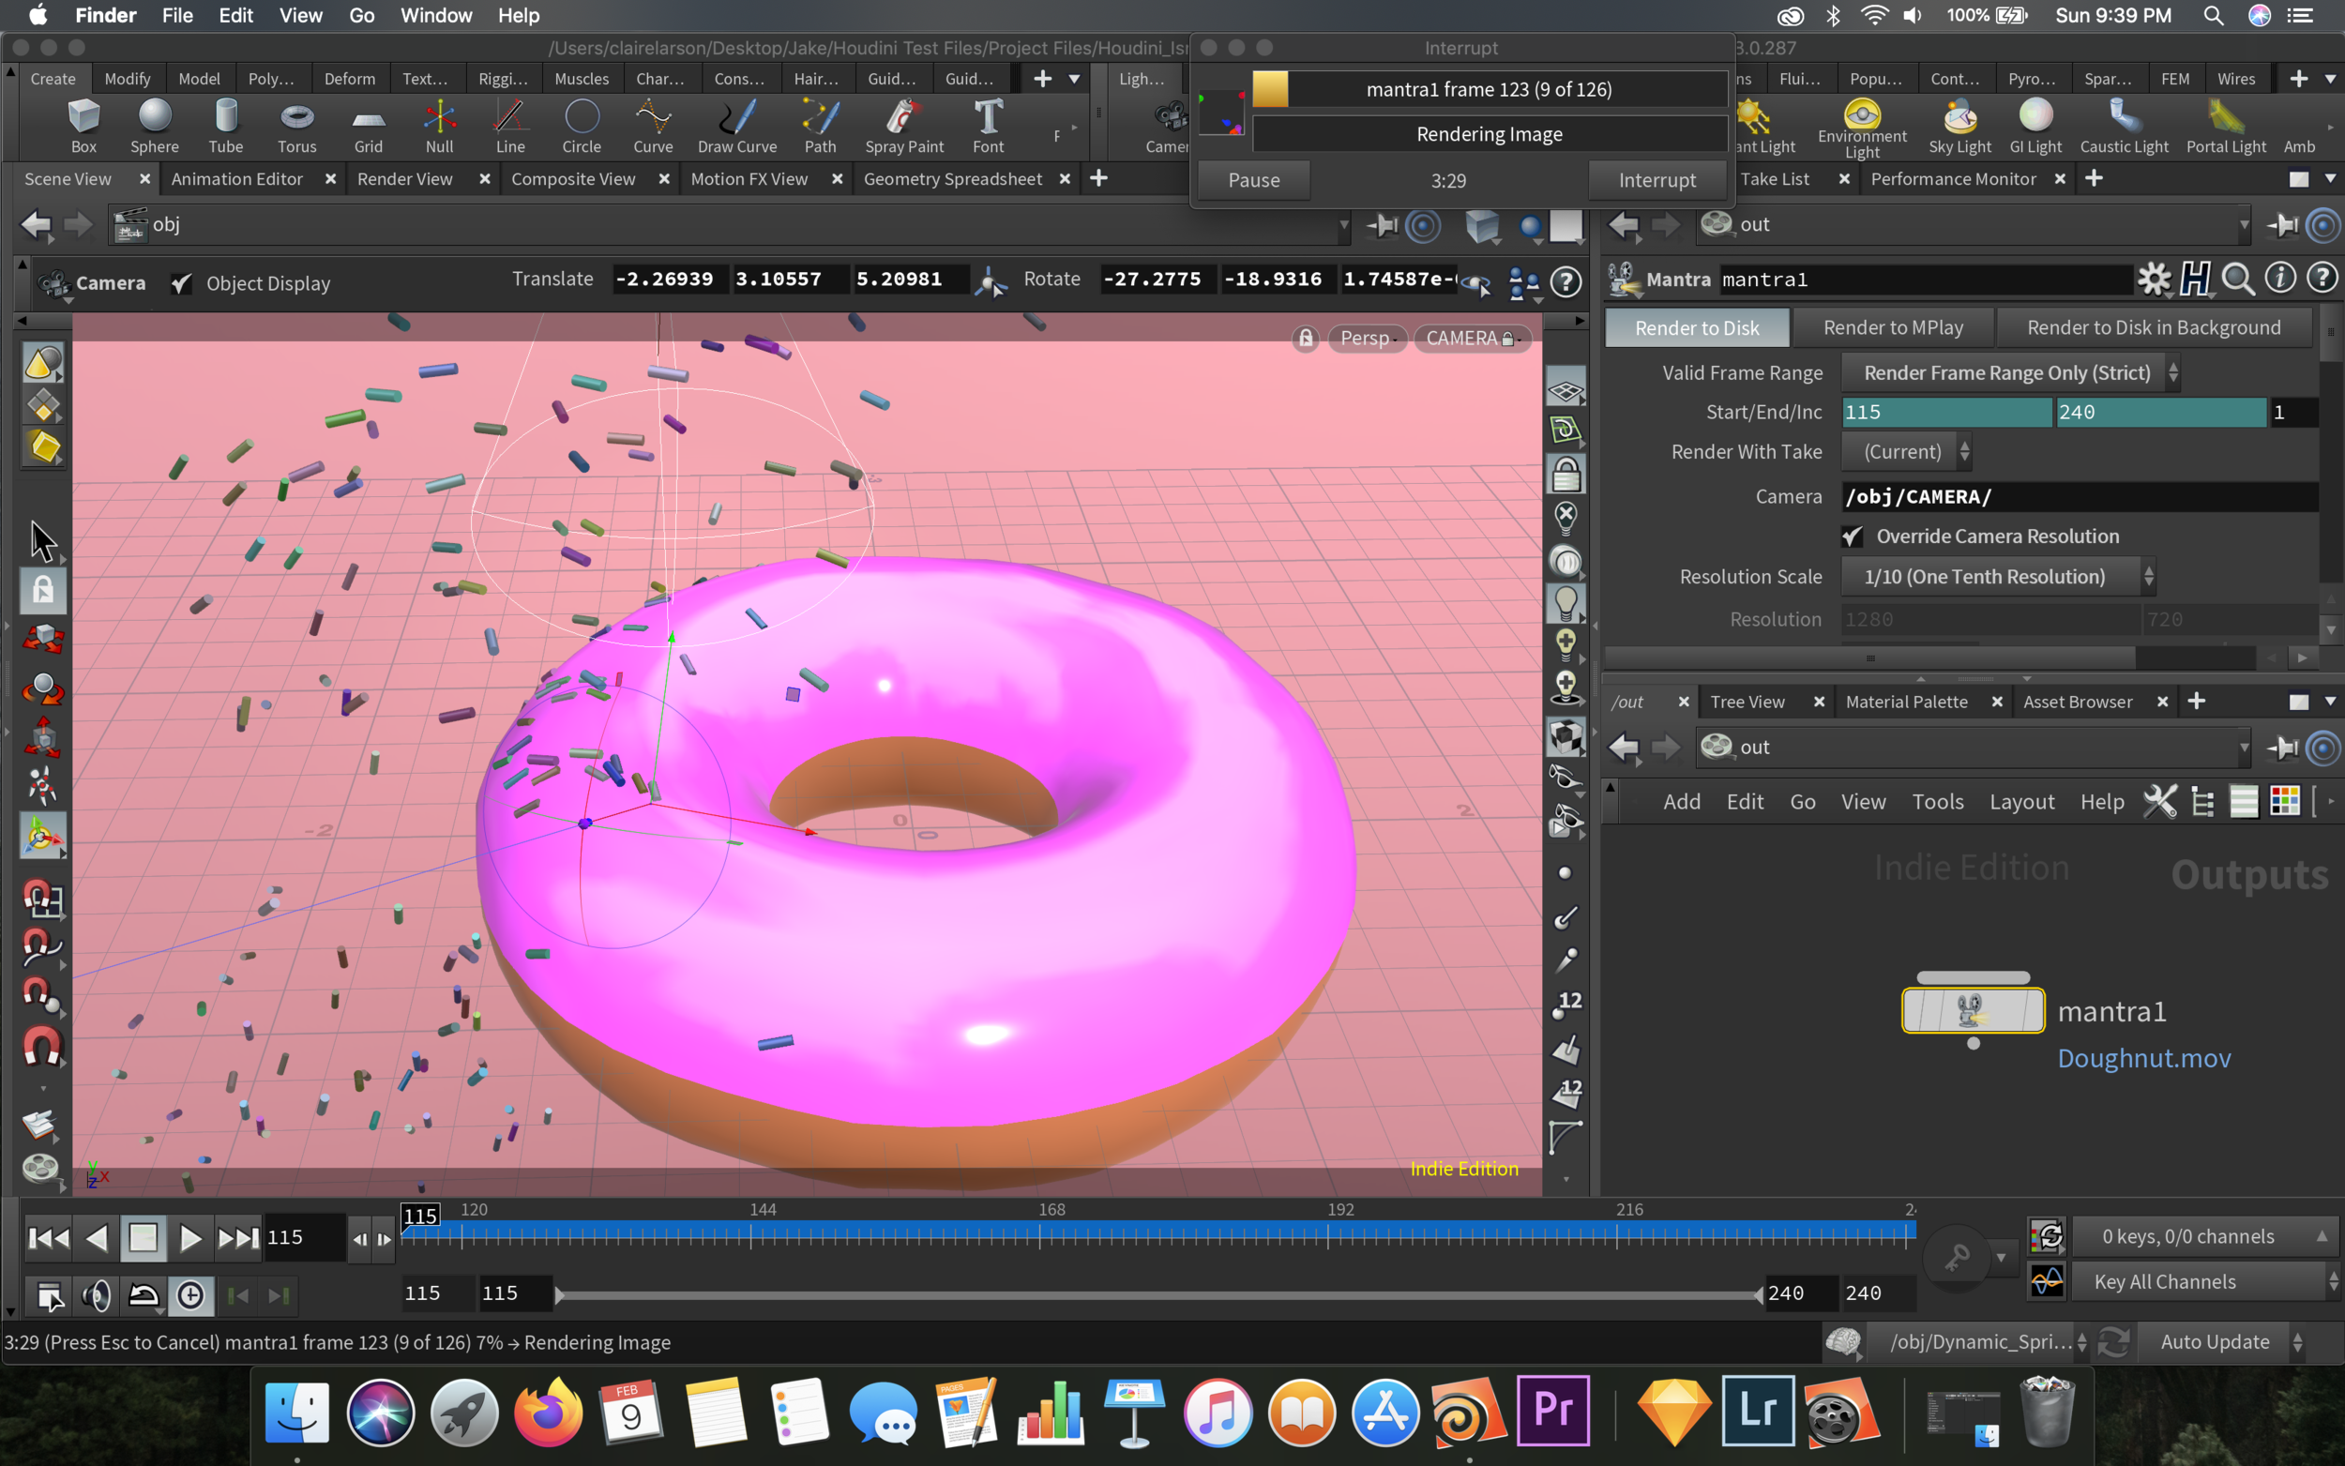Click the Camera path input field
This screenshot has height=1466, width=2345.
2080,496
